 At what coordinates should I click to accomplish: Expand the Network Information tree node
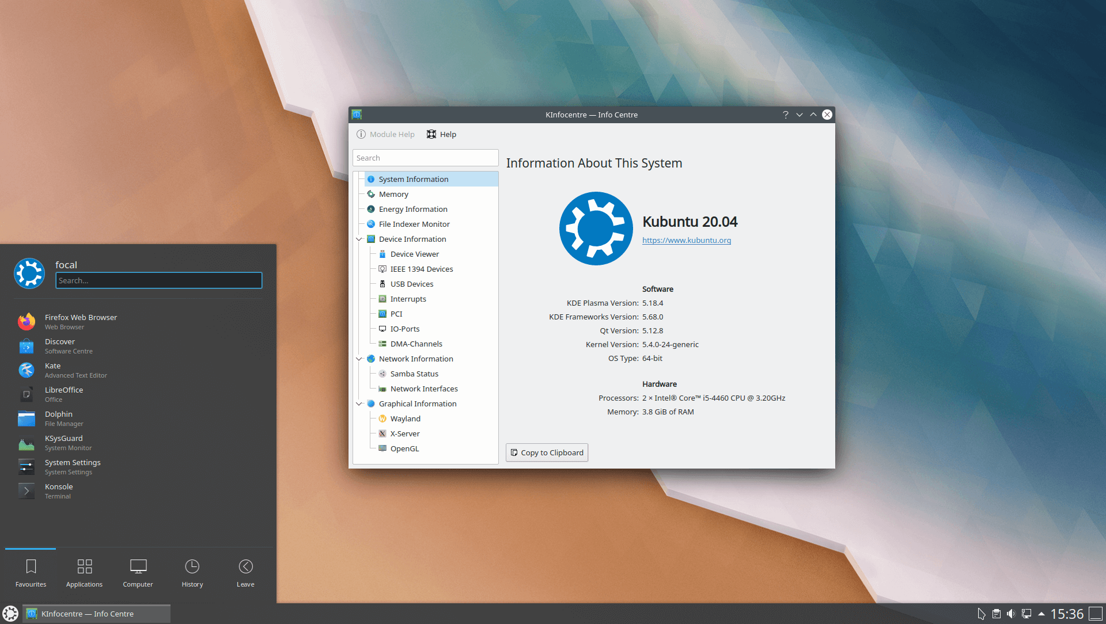359,358
